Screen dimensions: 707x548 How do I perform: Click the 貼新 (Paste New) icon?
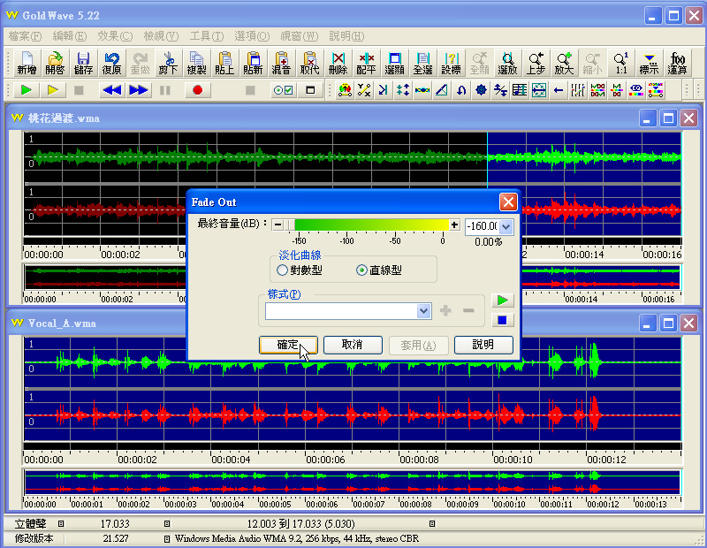[x=253, y=63]
